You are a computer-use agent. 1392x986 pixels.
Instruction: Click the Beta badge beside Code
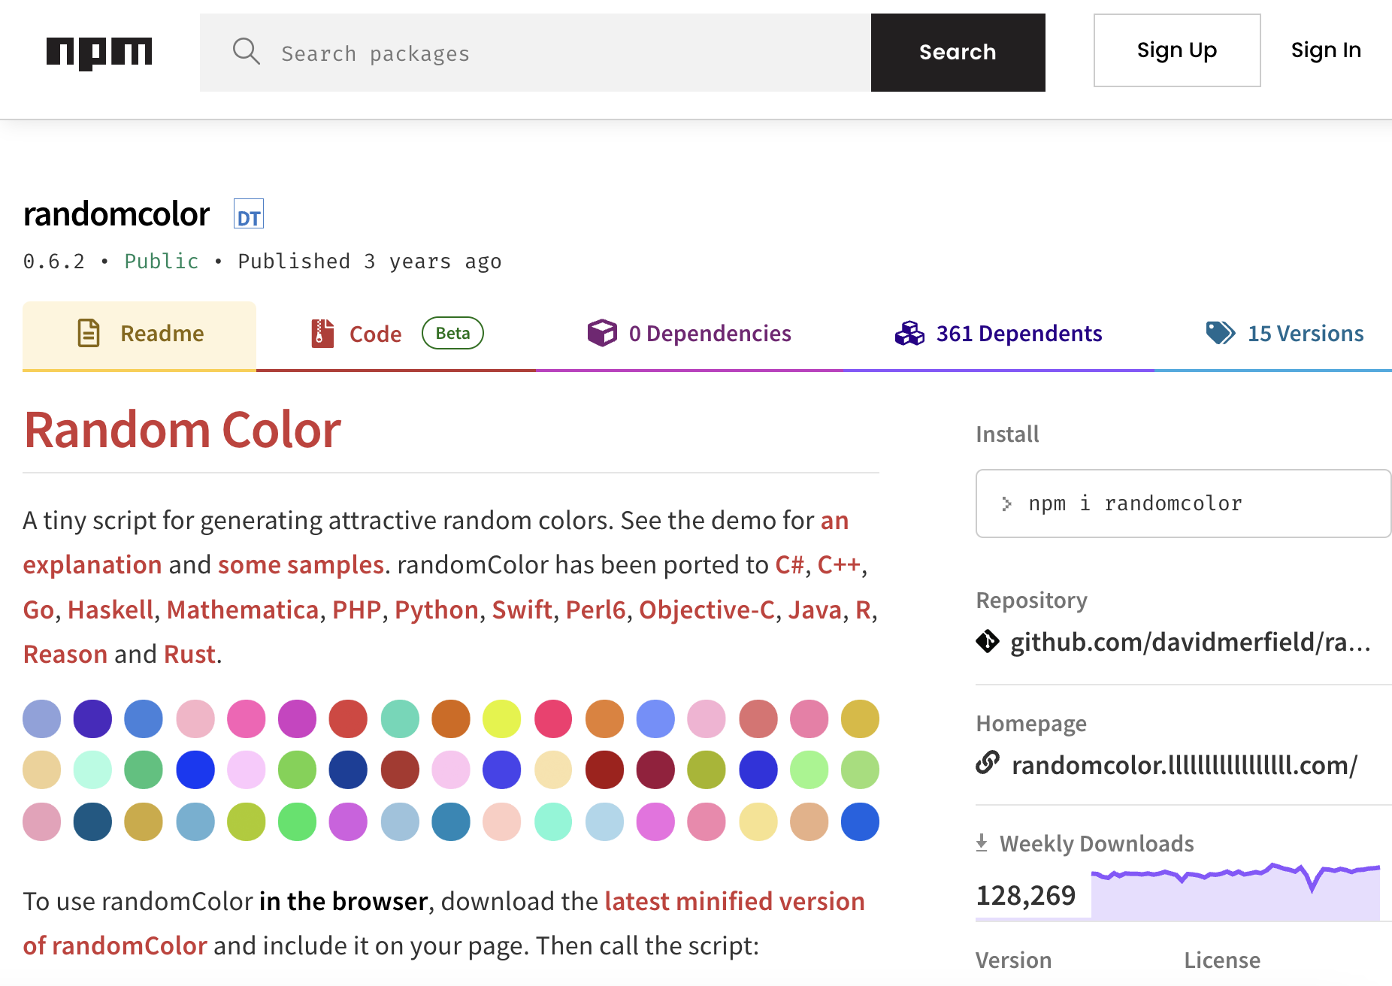click(452, 333)
